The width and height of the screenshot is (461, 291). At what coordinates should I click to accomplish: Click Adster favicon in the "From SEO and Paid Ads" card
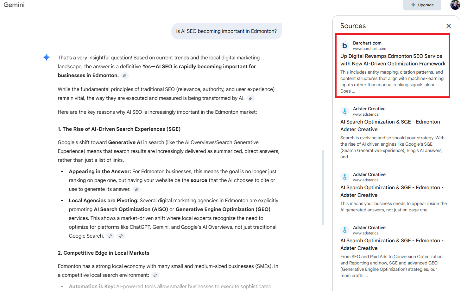pos(345,230)
